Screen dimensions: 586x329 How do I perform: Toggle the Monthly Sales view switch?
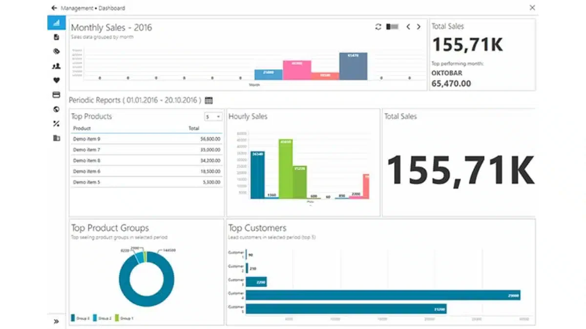tap(392, 27)
